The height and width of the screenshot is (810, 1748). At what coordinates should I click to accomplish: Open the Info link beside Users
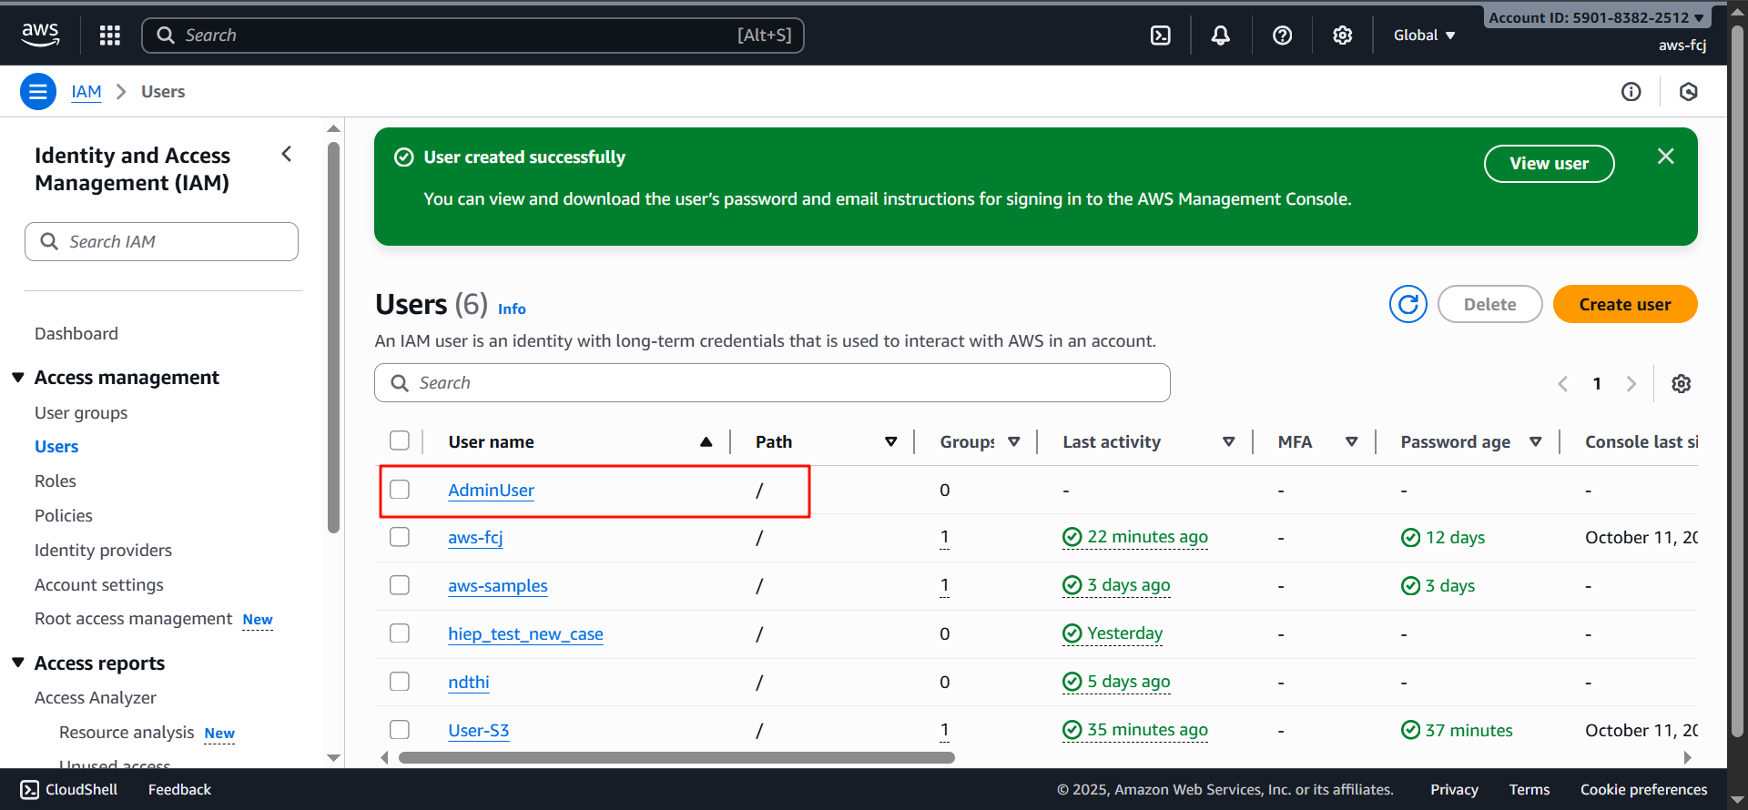[x=512, y=309]
